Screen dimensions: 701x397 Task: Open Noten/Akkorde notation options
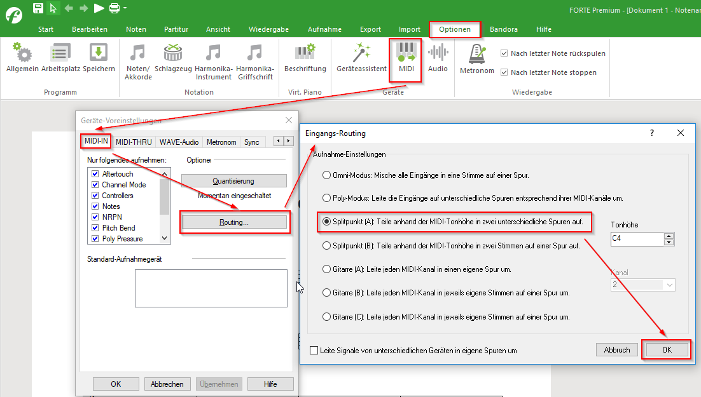[x=138, y=62]
